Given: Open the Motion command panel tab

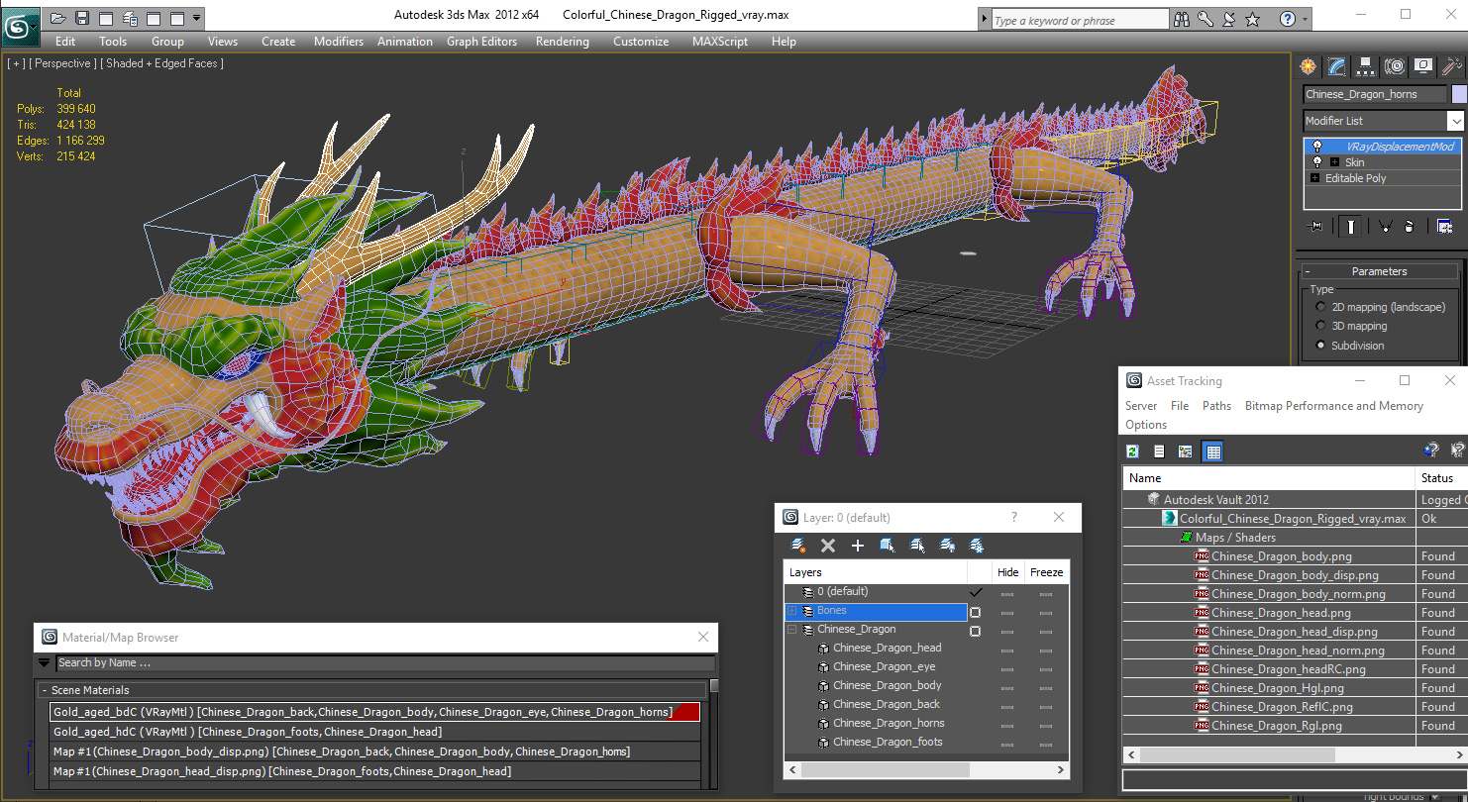Looking at the screenshot, I should pyautogui.click(x=1395, y=66).
